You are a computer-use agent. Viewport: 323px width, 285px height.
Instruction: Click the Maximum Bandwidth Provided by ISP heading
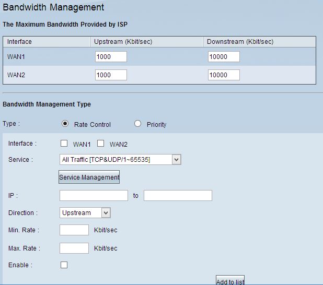click(x=65, y=25)
